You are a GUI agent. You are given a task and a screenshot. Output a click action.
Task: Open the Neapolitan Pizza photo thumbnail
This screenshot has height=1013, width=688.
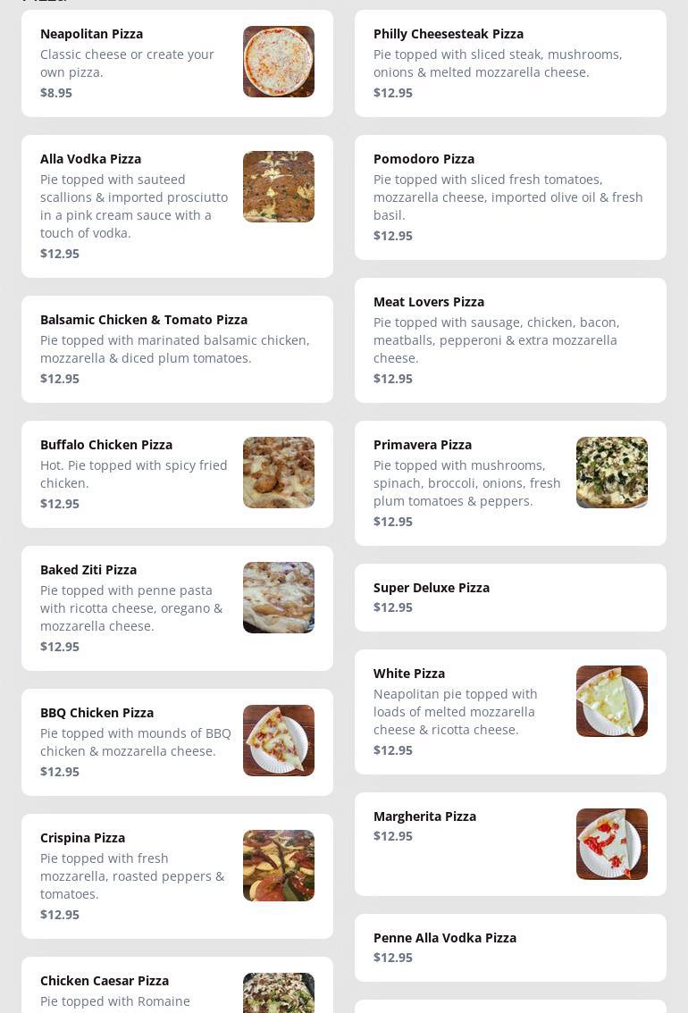pyautogui.click(x=278, y=62)
